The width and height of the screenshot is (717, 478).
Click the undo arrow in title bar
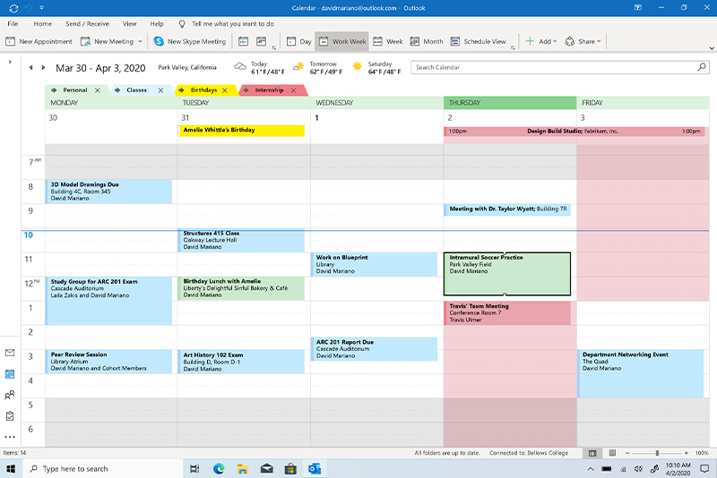(29, 8)
